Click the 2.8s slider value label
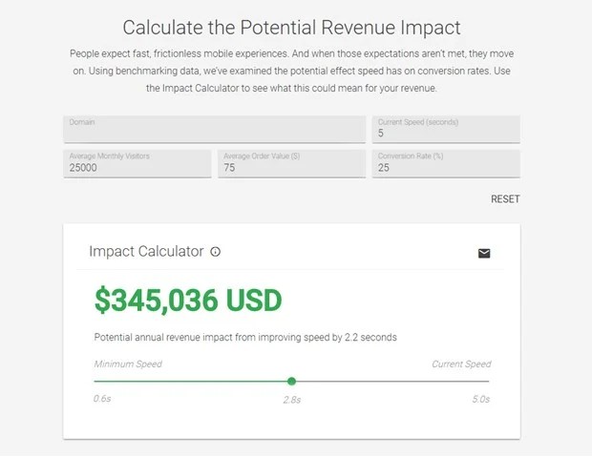 coord(292,400)
